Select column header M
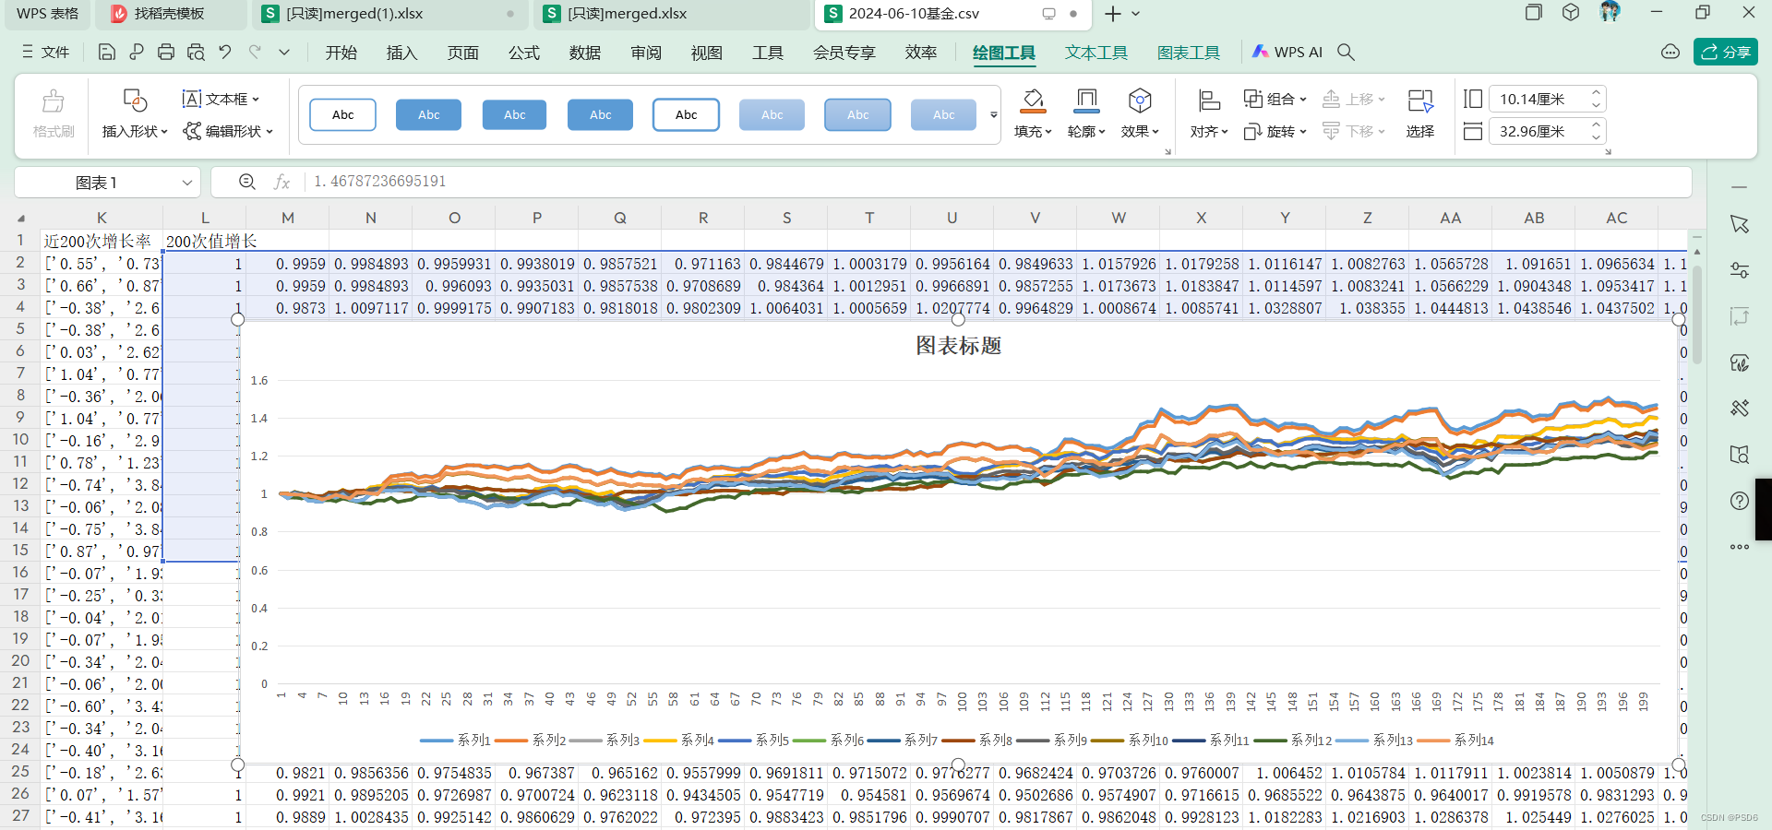The image size is (1772, 830). point(288,218)
